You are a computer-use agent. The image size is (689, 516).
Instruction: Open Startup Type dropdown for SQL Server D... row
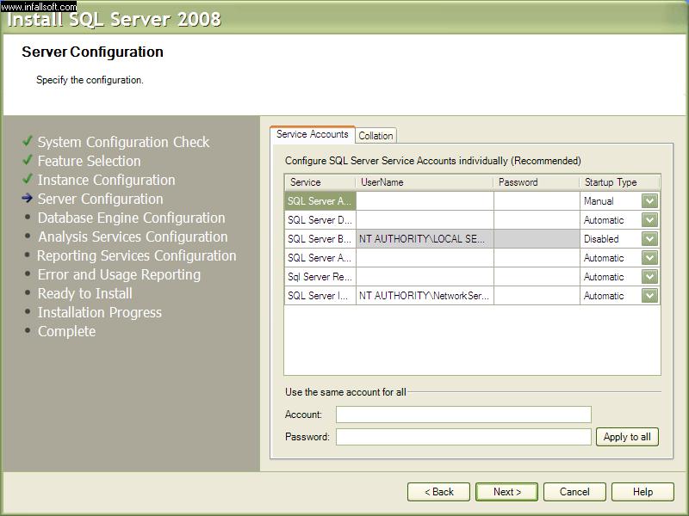tap(649, 220)
